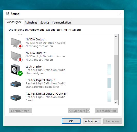Click the Abbrechen button

pyautogui.click(x=92, y=121)
